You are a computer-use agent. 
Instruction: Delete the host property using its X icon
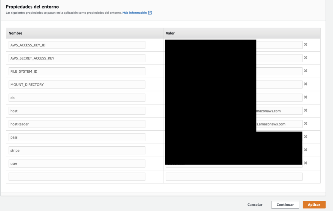(305, 110)
